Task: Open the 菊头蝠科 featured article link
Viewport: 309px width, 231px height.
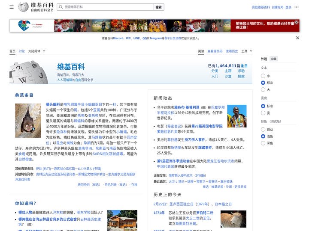Action: tap(53, 104)
